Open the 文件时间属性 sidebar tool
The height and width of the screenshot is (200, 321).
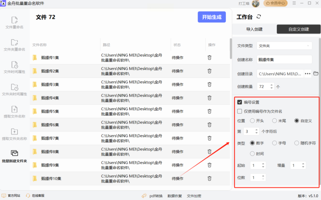point(14,67)
